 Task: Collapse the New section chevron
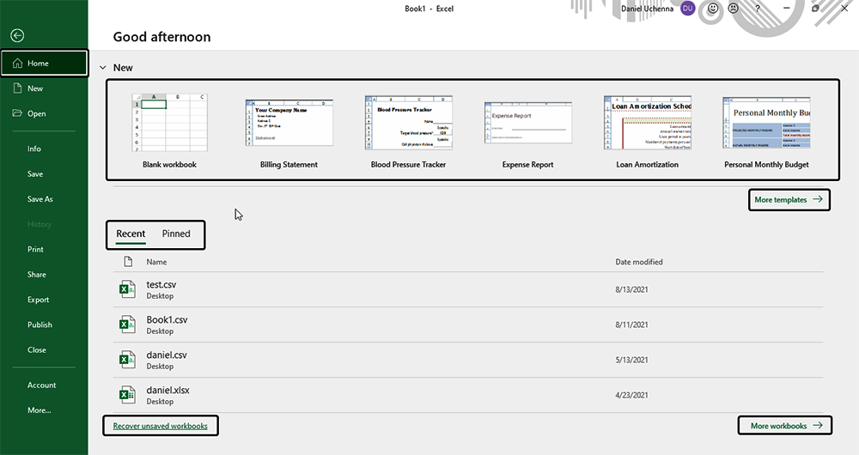pos(102,67)
